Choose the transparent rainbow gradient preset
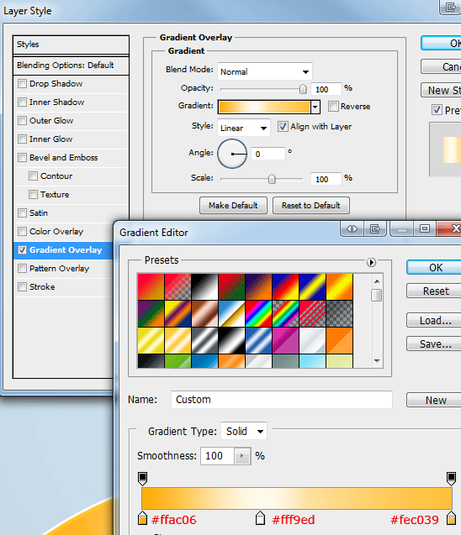The width and height of the screenshot is (461, 535). [x=285, y=313]
